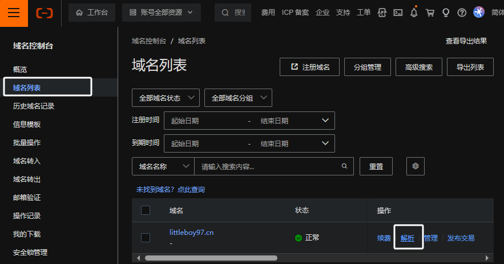This screenshot has width=504, height=264.
Task: Expand the 到期时间 date range chevron
Action: 325,143
